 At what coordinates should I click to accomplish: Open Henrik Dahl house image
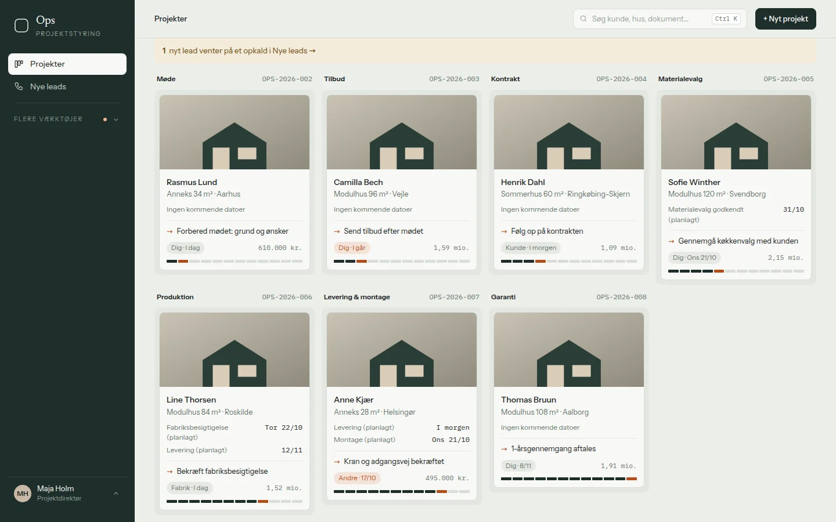coord(569,132)
